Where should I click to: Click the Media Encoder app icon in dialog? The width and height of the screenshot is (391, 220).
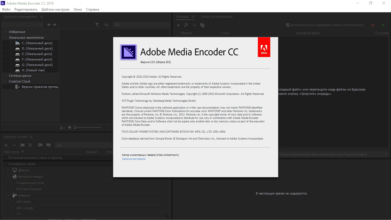coord(128,52)
